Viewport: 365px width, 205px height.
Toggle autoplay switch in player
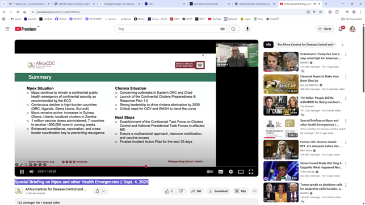click(209, 171)
